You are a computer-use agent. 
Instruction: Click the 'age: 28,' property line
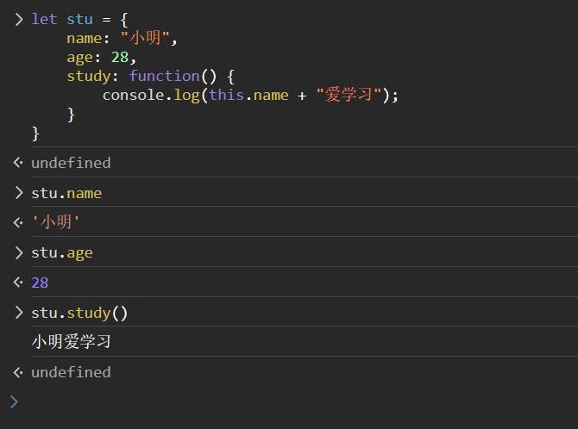coord(102,57)
